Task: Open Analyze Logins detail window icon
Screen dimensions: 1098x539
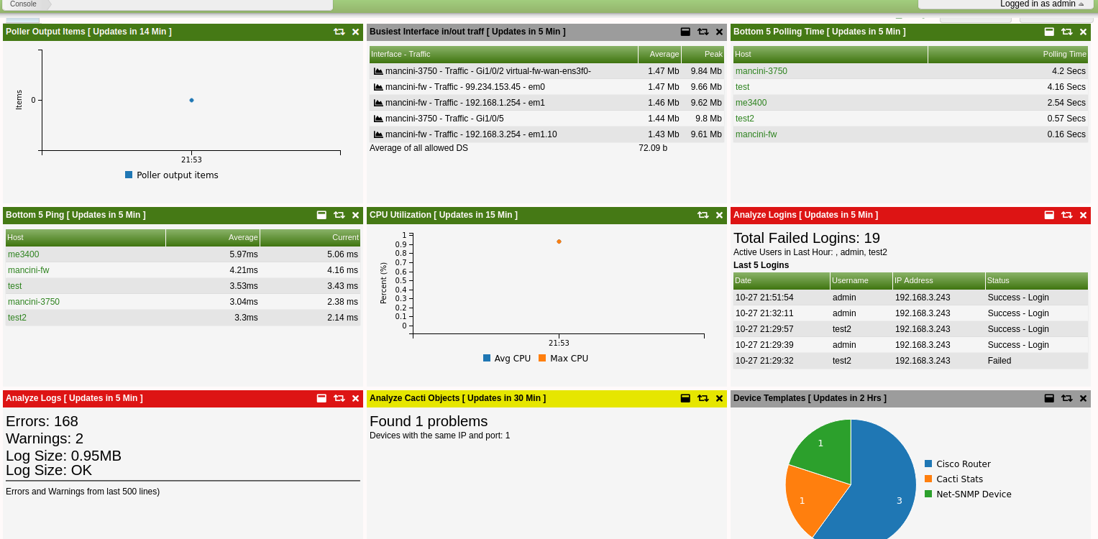Action: (1049, 215)
